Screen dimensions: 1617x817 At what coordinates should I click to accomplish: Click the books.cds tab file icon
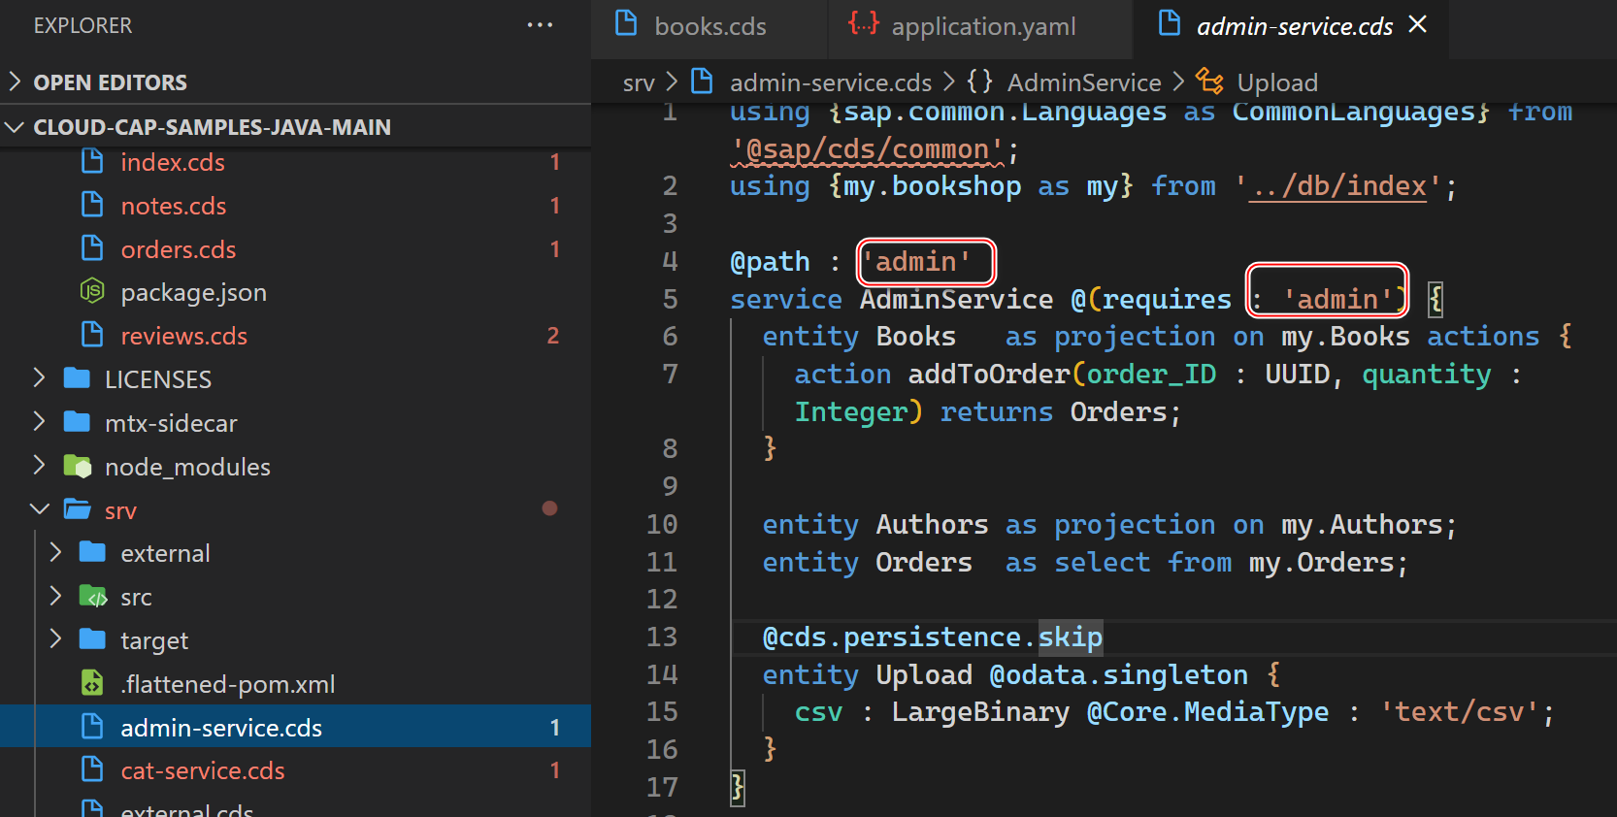click(x=627, y=23)
